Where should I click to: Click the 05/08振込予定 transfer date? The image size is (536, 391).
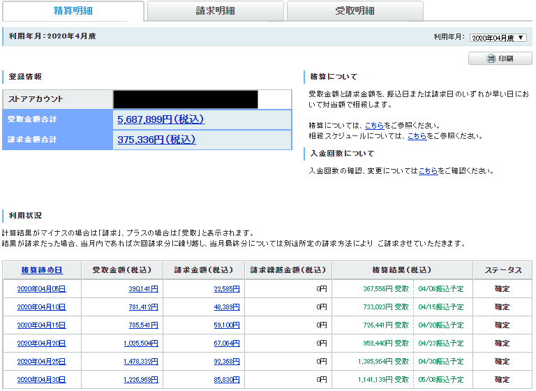click(x=441, y=380)
